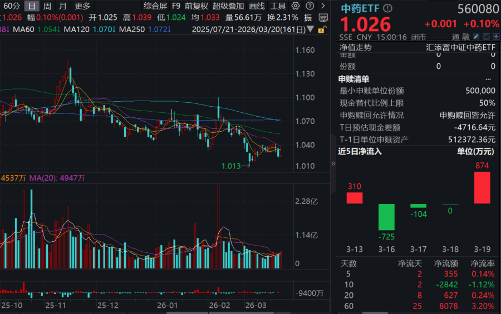Click the red 3-19 net inflow bar
This screenshot has width=501, height=314.
pyautogui.click(x=482, y=187)
